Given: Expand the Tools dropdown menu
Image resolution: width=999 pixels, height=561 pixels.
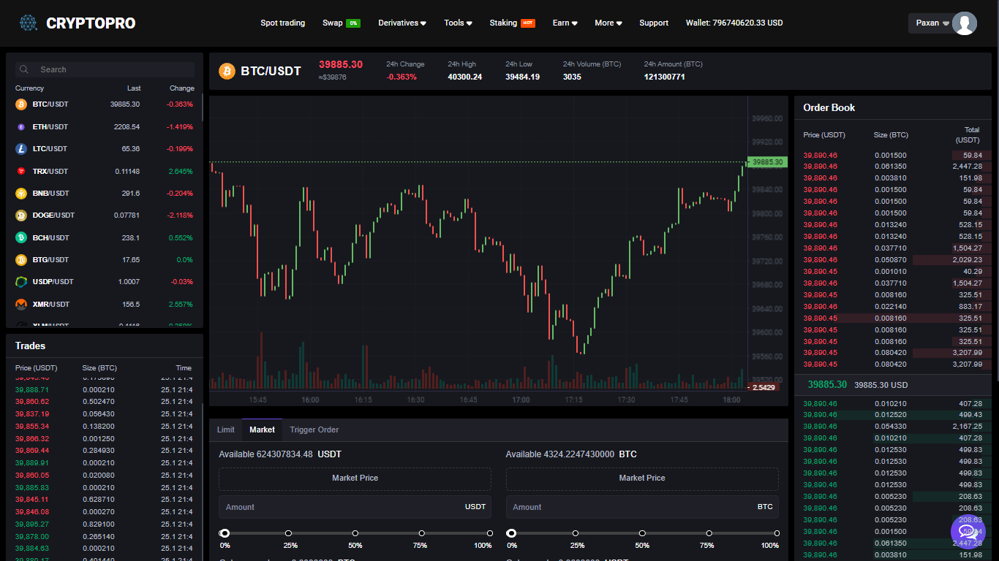Looking at the screenshot, I should pyautogui.click(x=458, y=23).
